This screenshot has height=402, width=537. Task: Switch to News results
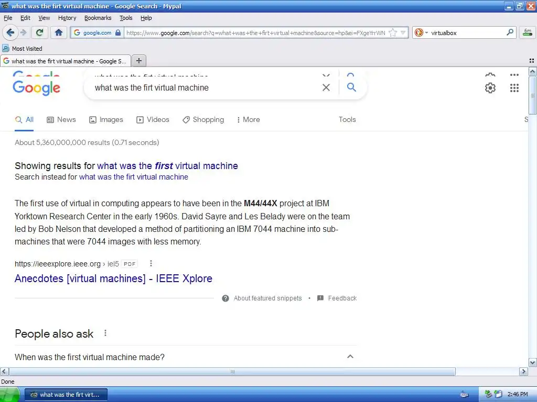pyautogui.click(x=61, y=120)
